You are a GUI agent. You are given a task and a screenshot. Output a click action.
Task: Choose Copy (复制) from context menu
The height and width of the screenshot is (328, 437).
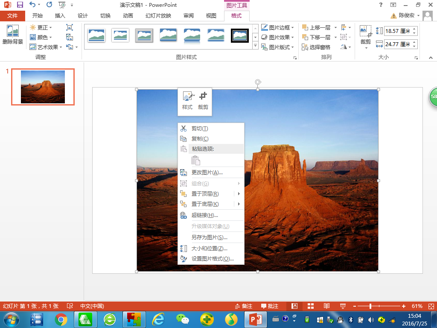[211, 139]
